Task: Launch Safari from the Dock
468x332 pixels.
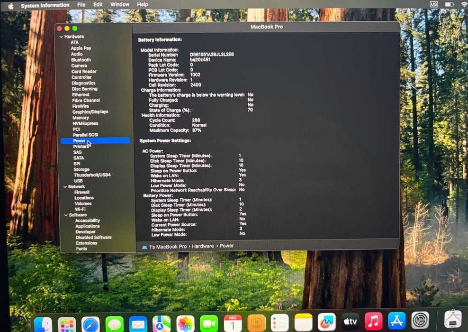Action: [x=90, y=324]
